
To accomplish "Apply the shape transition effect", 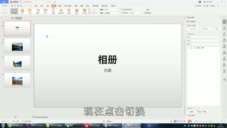I will click(x=45, y=11).
